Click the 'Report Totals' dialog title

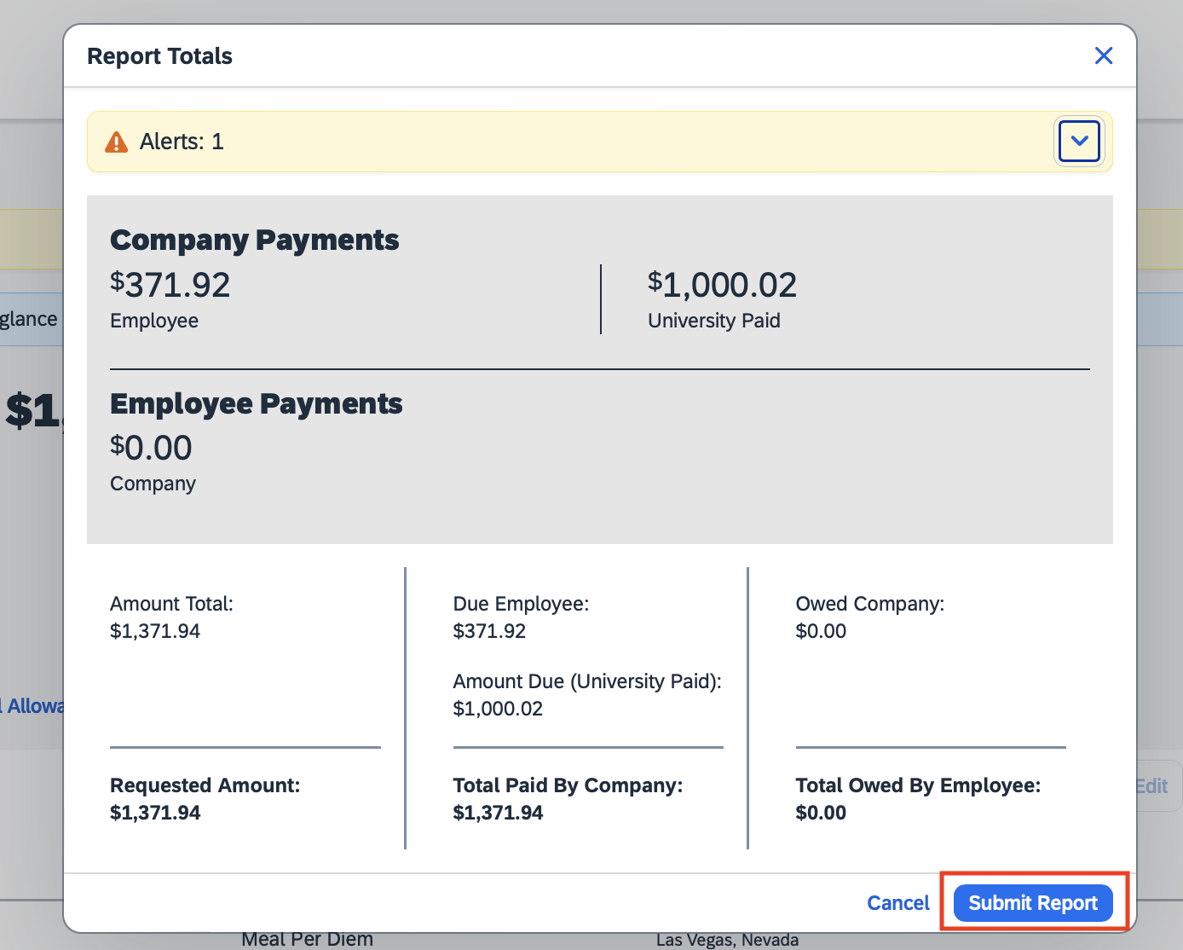[159, 56]
